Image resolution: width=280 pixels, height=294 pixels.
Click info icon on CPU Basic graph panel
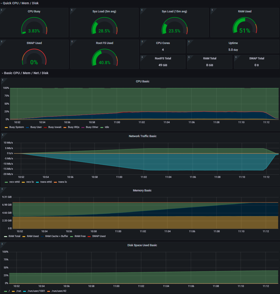tap(2, 80)
